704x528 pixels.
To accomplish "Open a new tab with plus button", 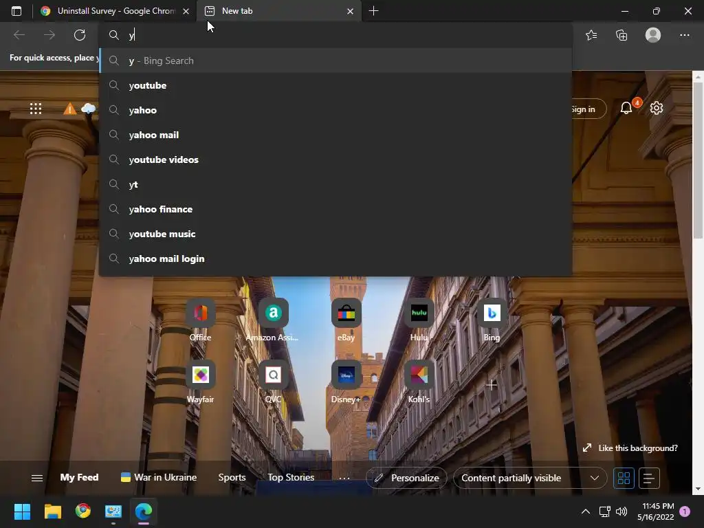I will pos(373,11).
